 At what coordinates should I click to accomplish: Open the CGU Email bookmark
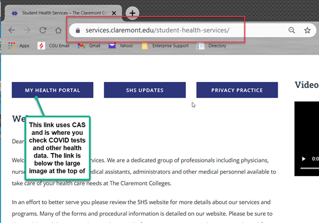(53, 46)
